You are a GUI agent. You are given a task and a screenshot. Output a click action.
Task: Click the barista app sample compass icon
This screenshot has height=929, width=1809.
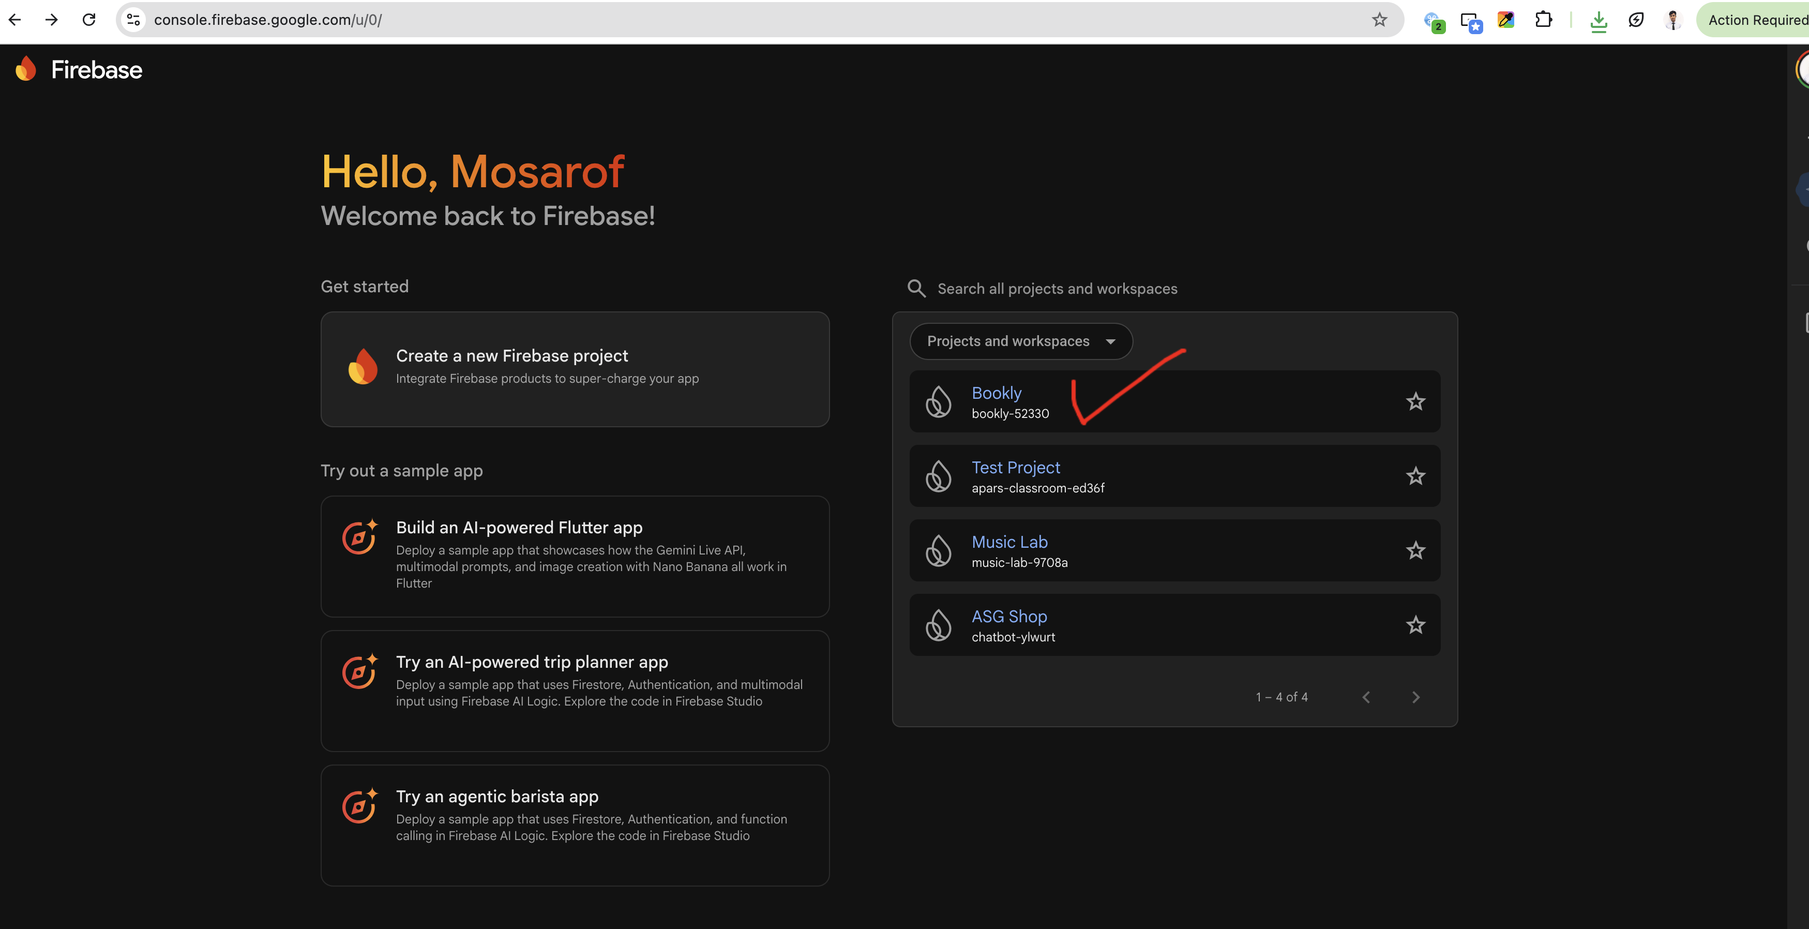click(359, 806)
